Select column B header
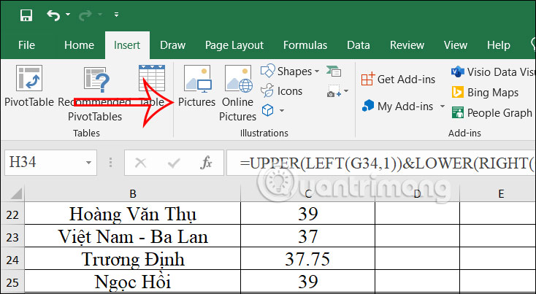This screenshot has height=294, width=536. click(x=133, y=194)
